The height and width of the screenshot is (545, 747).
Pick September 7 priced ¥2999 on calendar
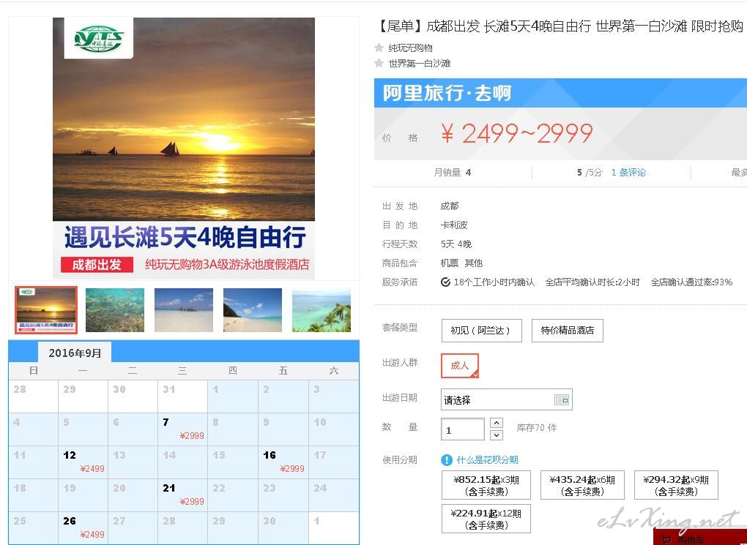click(182, 429)
